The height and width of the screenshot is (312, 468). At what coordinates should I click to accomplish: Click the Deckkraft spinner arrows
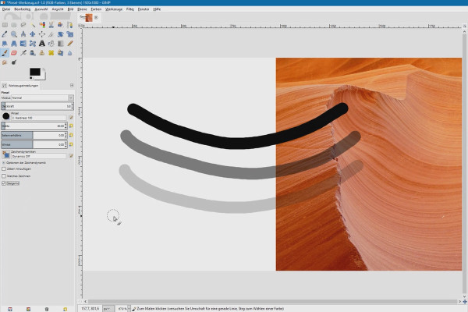[x=73, y=106]
